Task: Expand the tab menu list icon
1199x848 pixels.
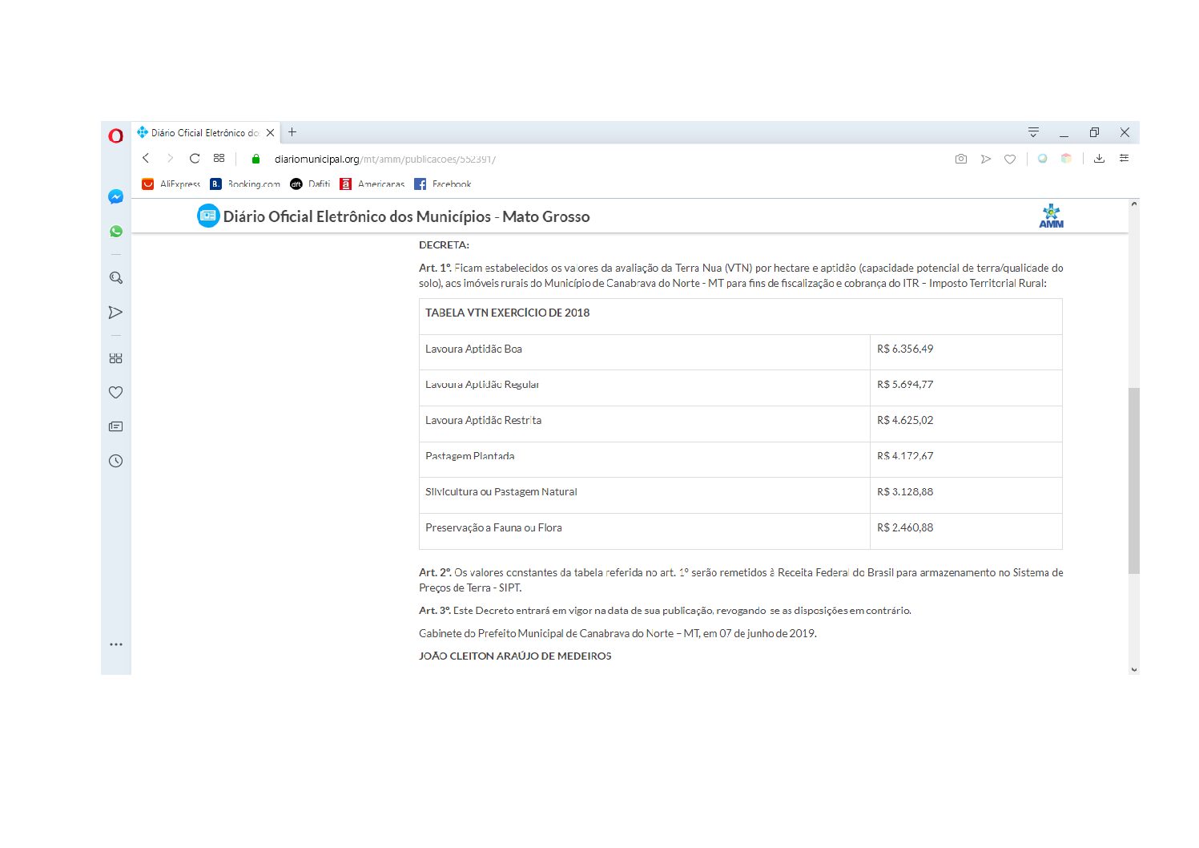Action: coord(1033,132)
